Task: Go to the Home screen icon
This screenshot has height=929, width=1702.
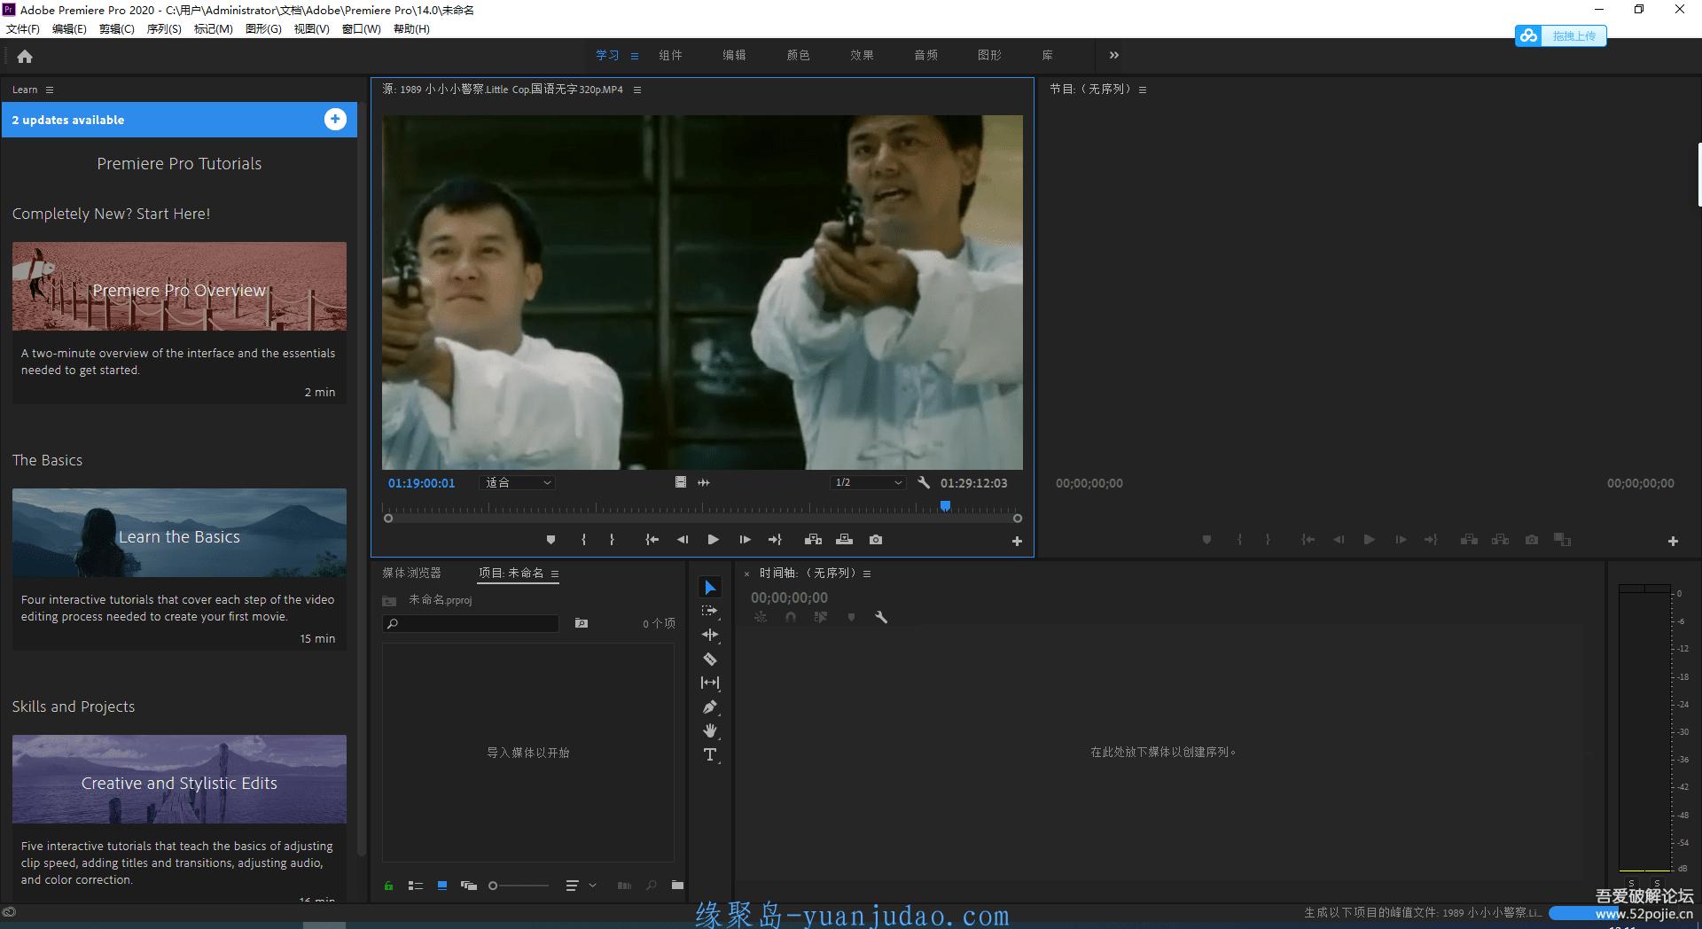Action: coord(25,57)
